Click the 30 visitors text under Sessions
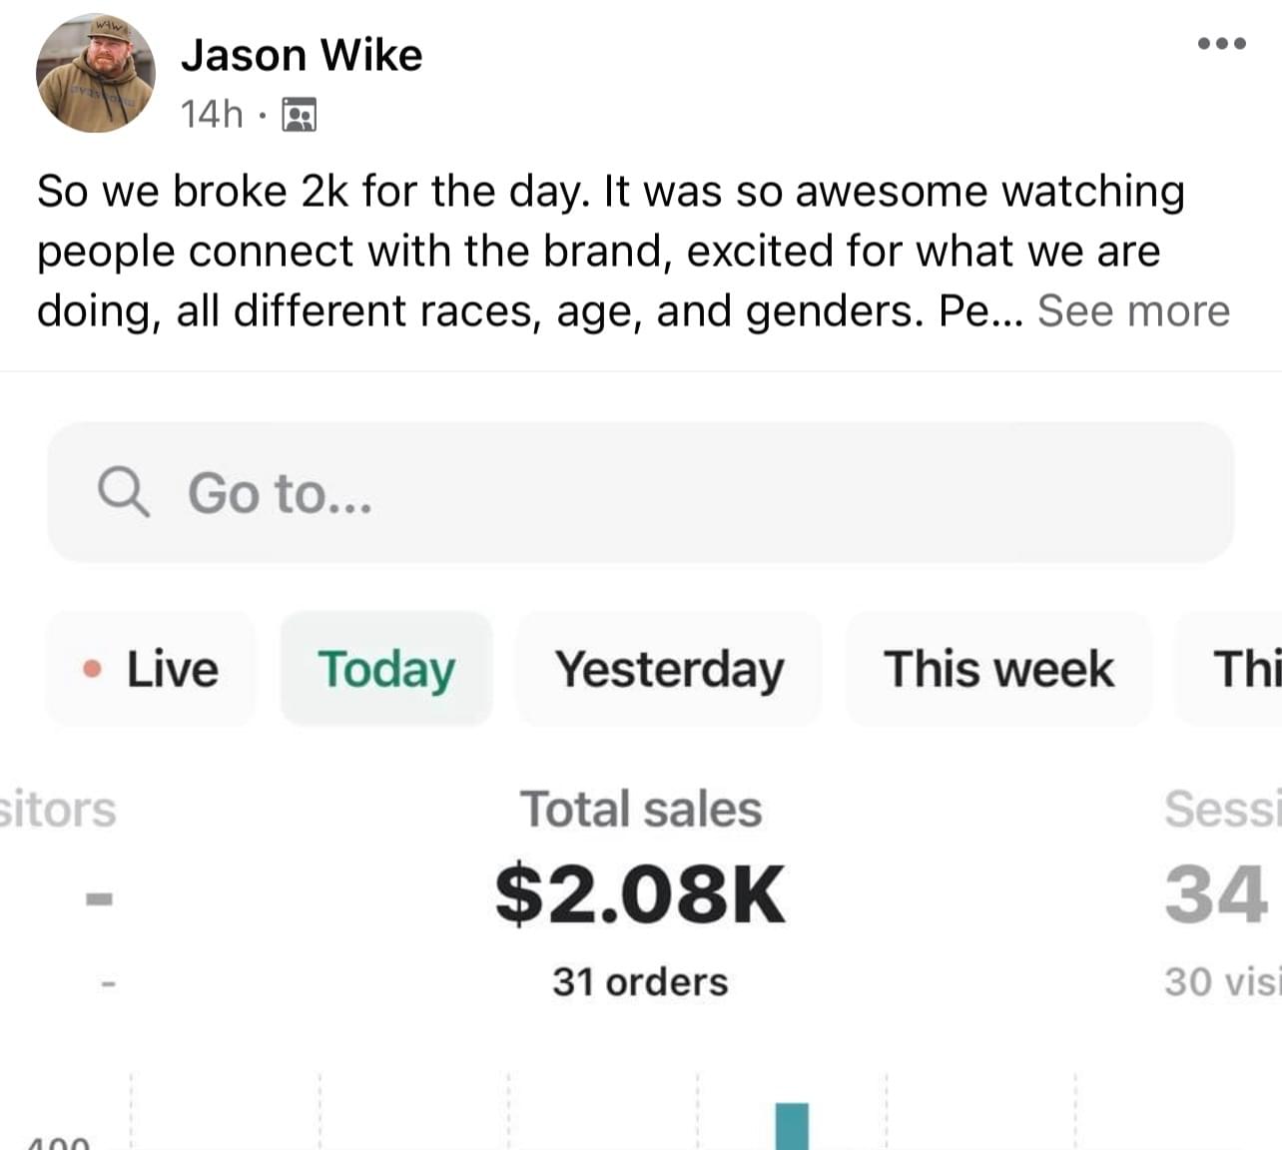The width and height of the screenshot is (1282, 1150). coord(1220,982)
